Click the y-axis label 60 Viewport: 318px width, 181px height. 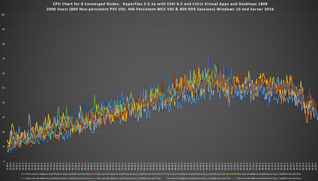tap(4, 73)
